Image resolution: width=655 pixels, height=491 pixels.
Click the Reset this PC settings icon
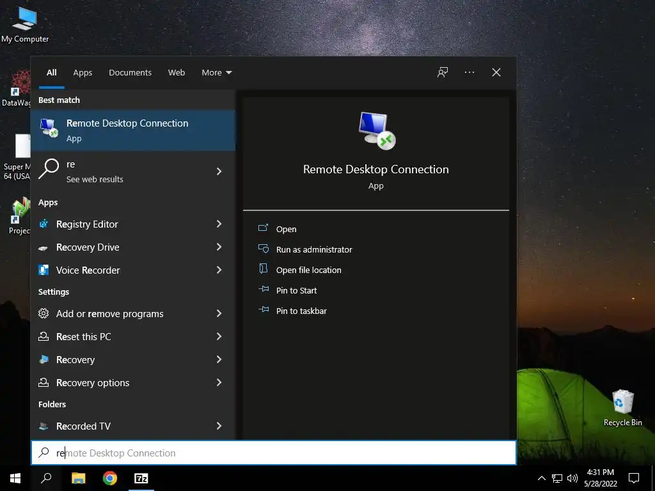click(43, 336)
